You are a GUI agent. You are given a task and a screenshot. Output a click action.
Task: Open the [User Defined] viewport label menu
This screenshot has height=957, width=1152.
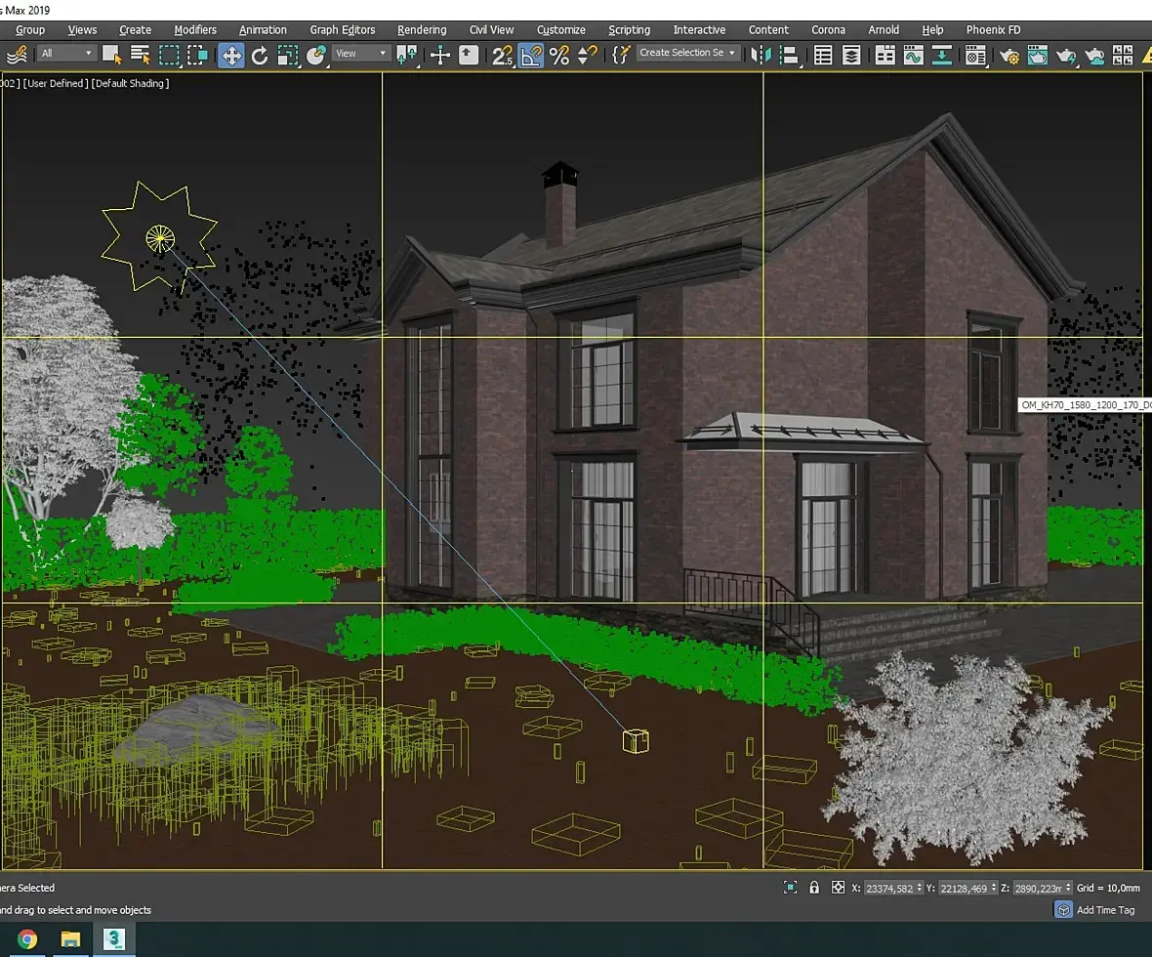point(56,84)
